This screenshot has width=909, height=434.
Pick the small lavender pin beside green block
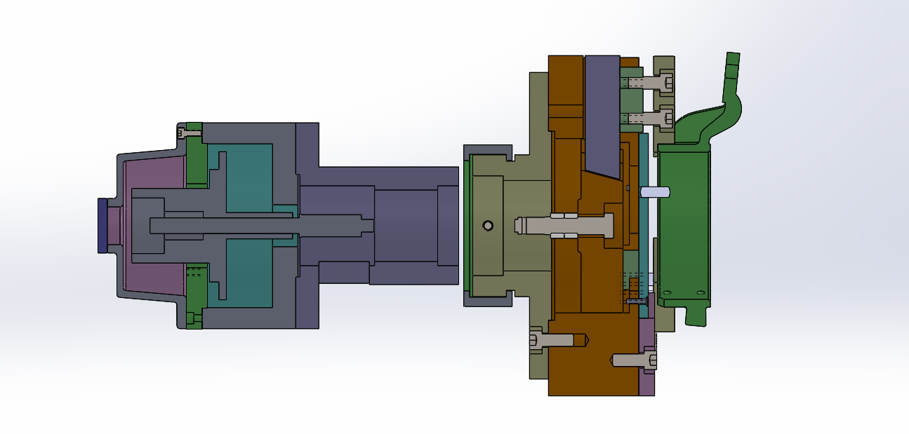click(656, 191)
